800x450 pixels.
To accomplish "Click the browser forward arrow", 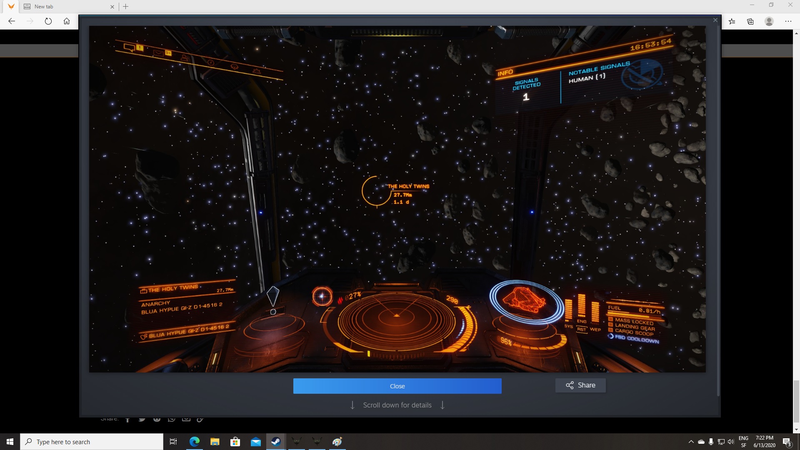I will click(x=30, y=21).
